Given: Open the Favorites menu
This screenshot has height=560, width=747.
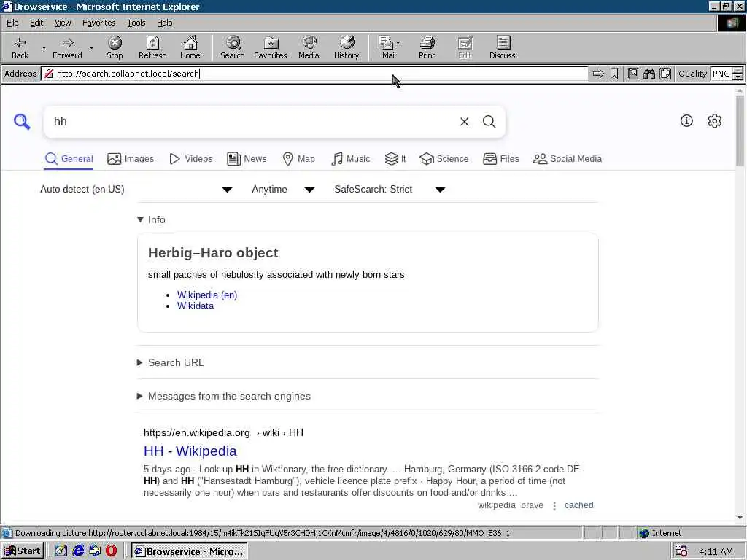Looking at the screenshot, I should 98,23.
